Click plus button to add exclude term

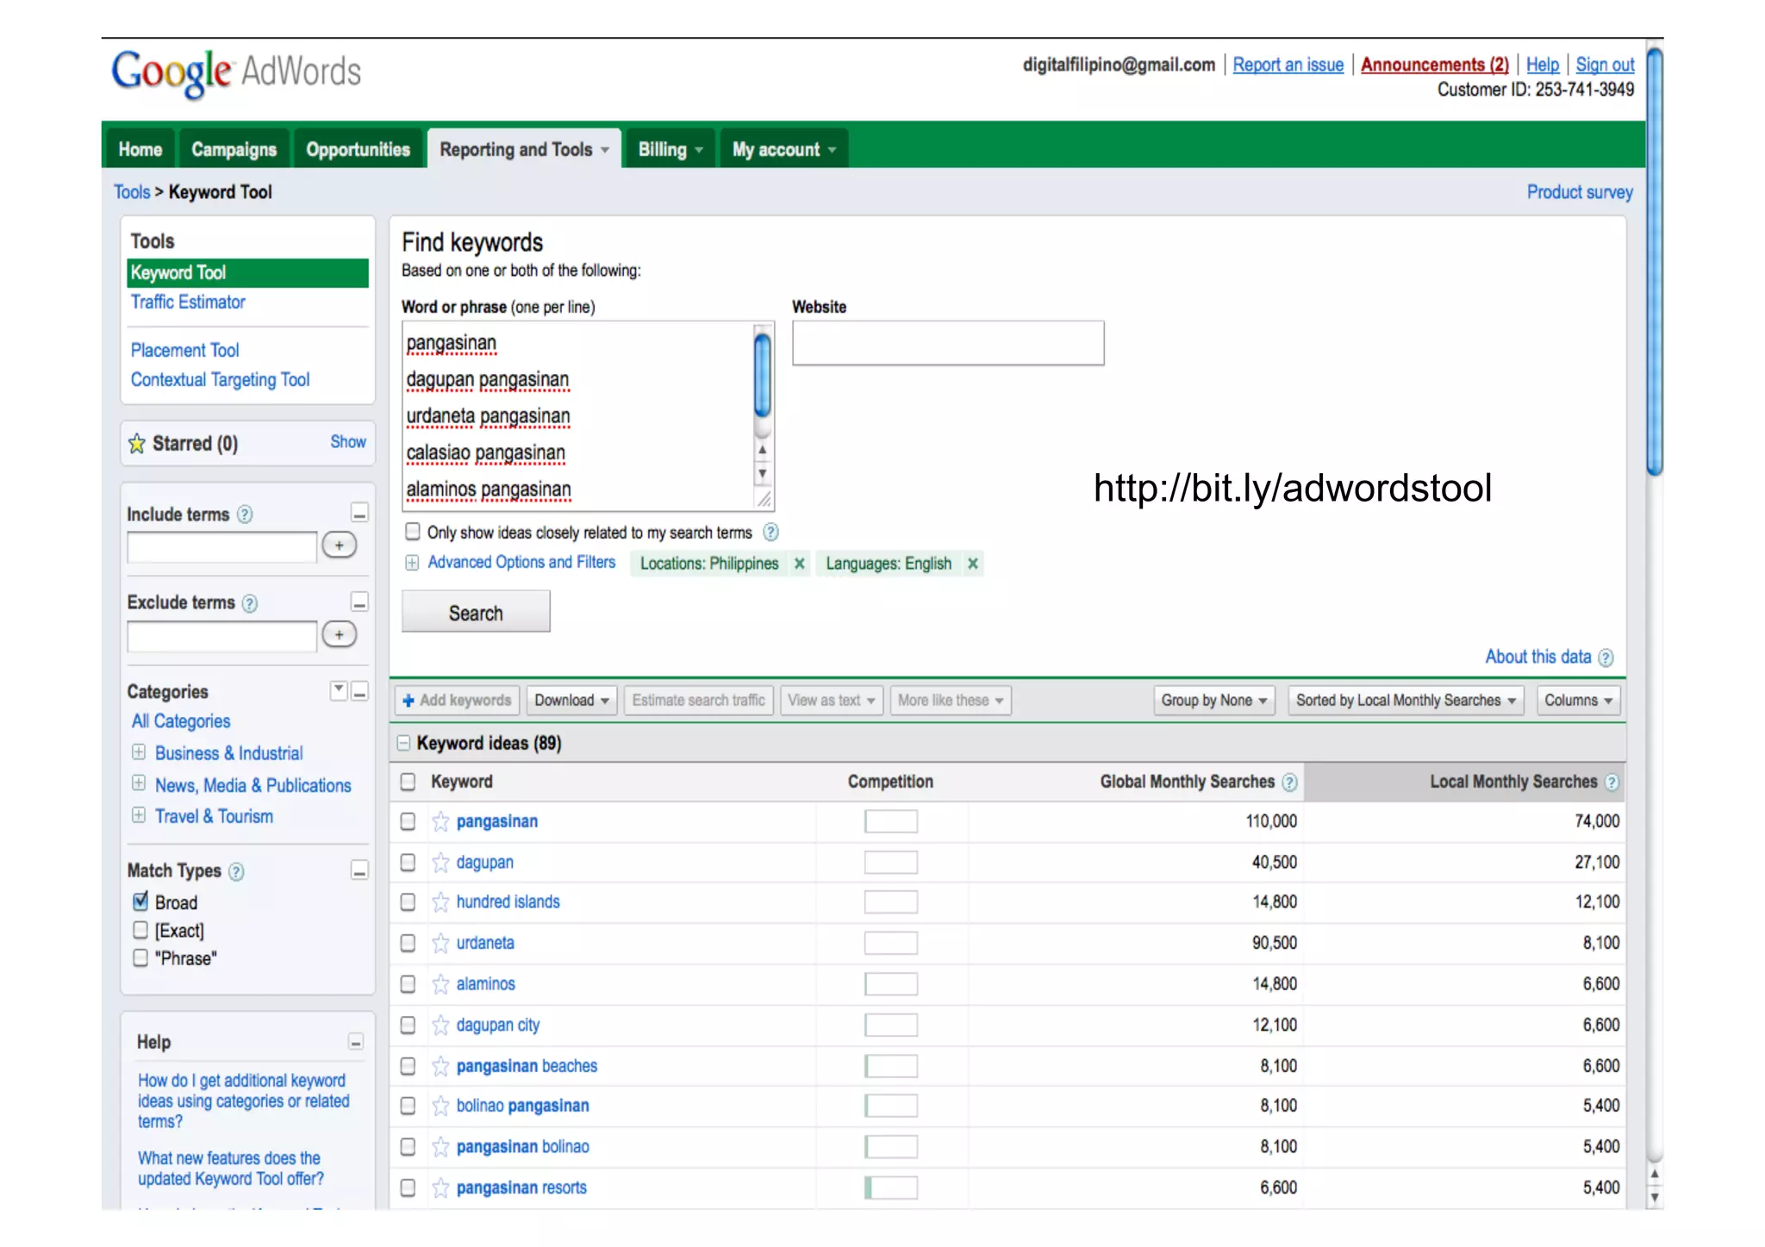coord(339,635)
